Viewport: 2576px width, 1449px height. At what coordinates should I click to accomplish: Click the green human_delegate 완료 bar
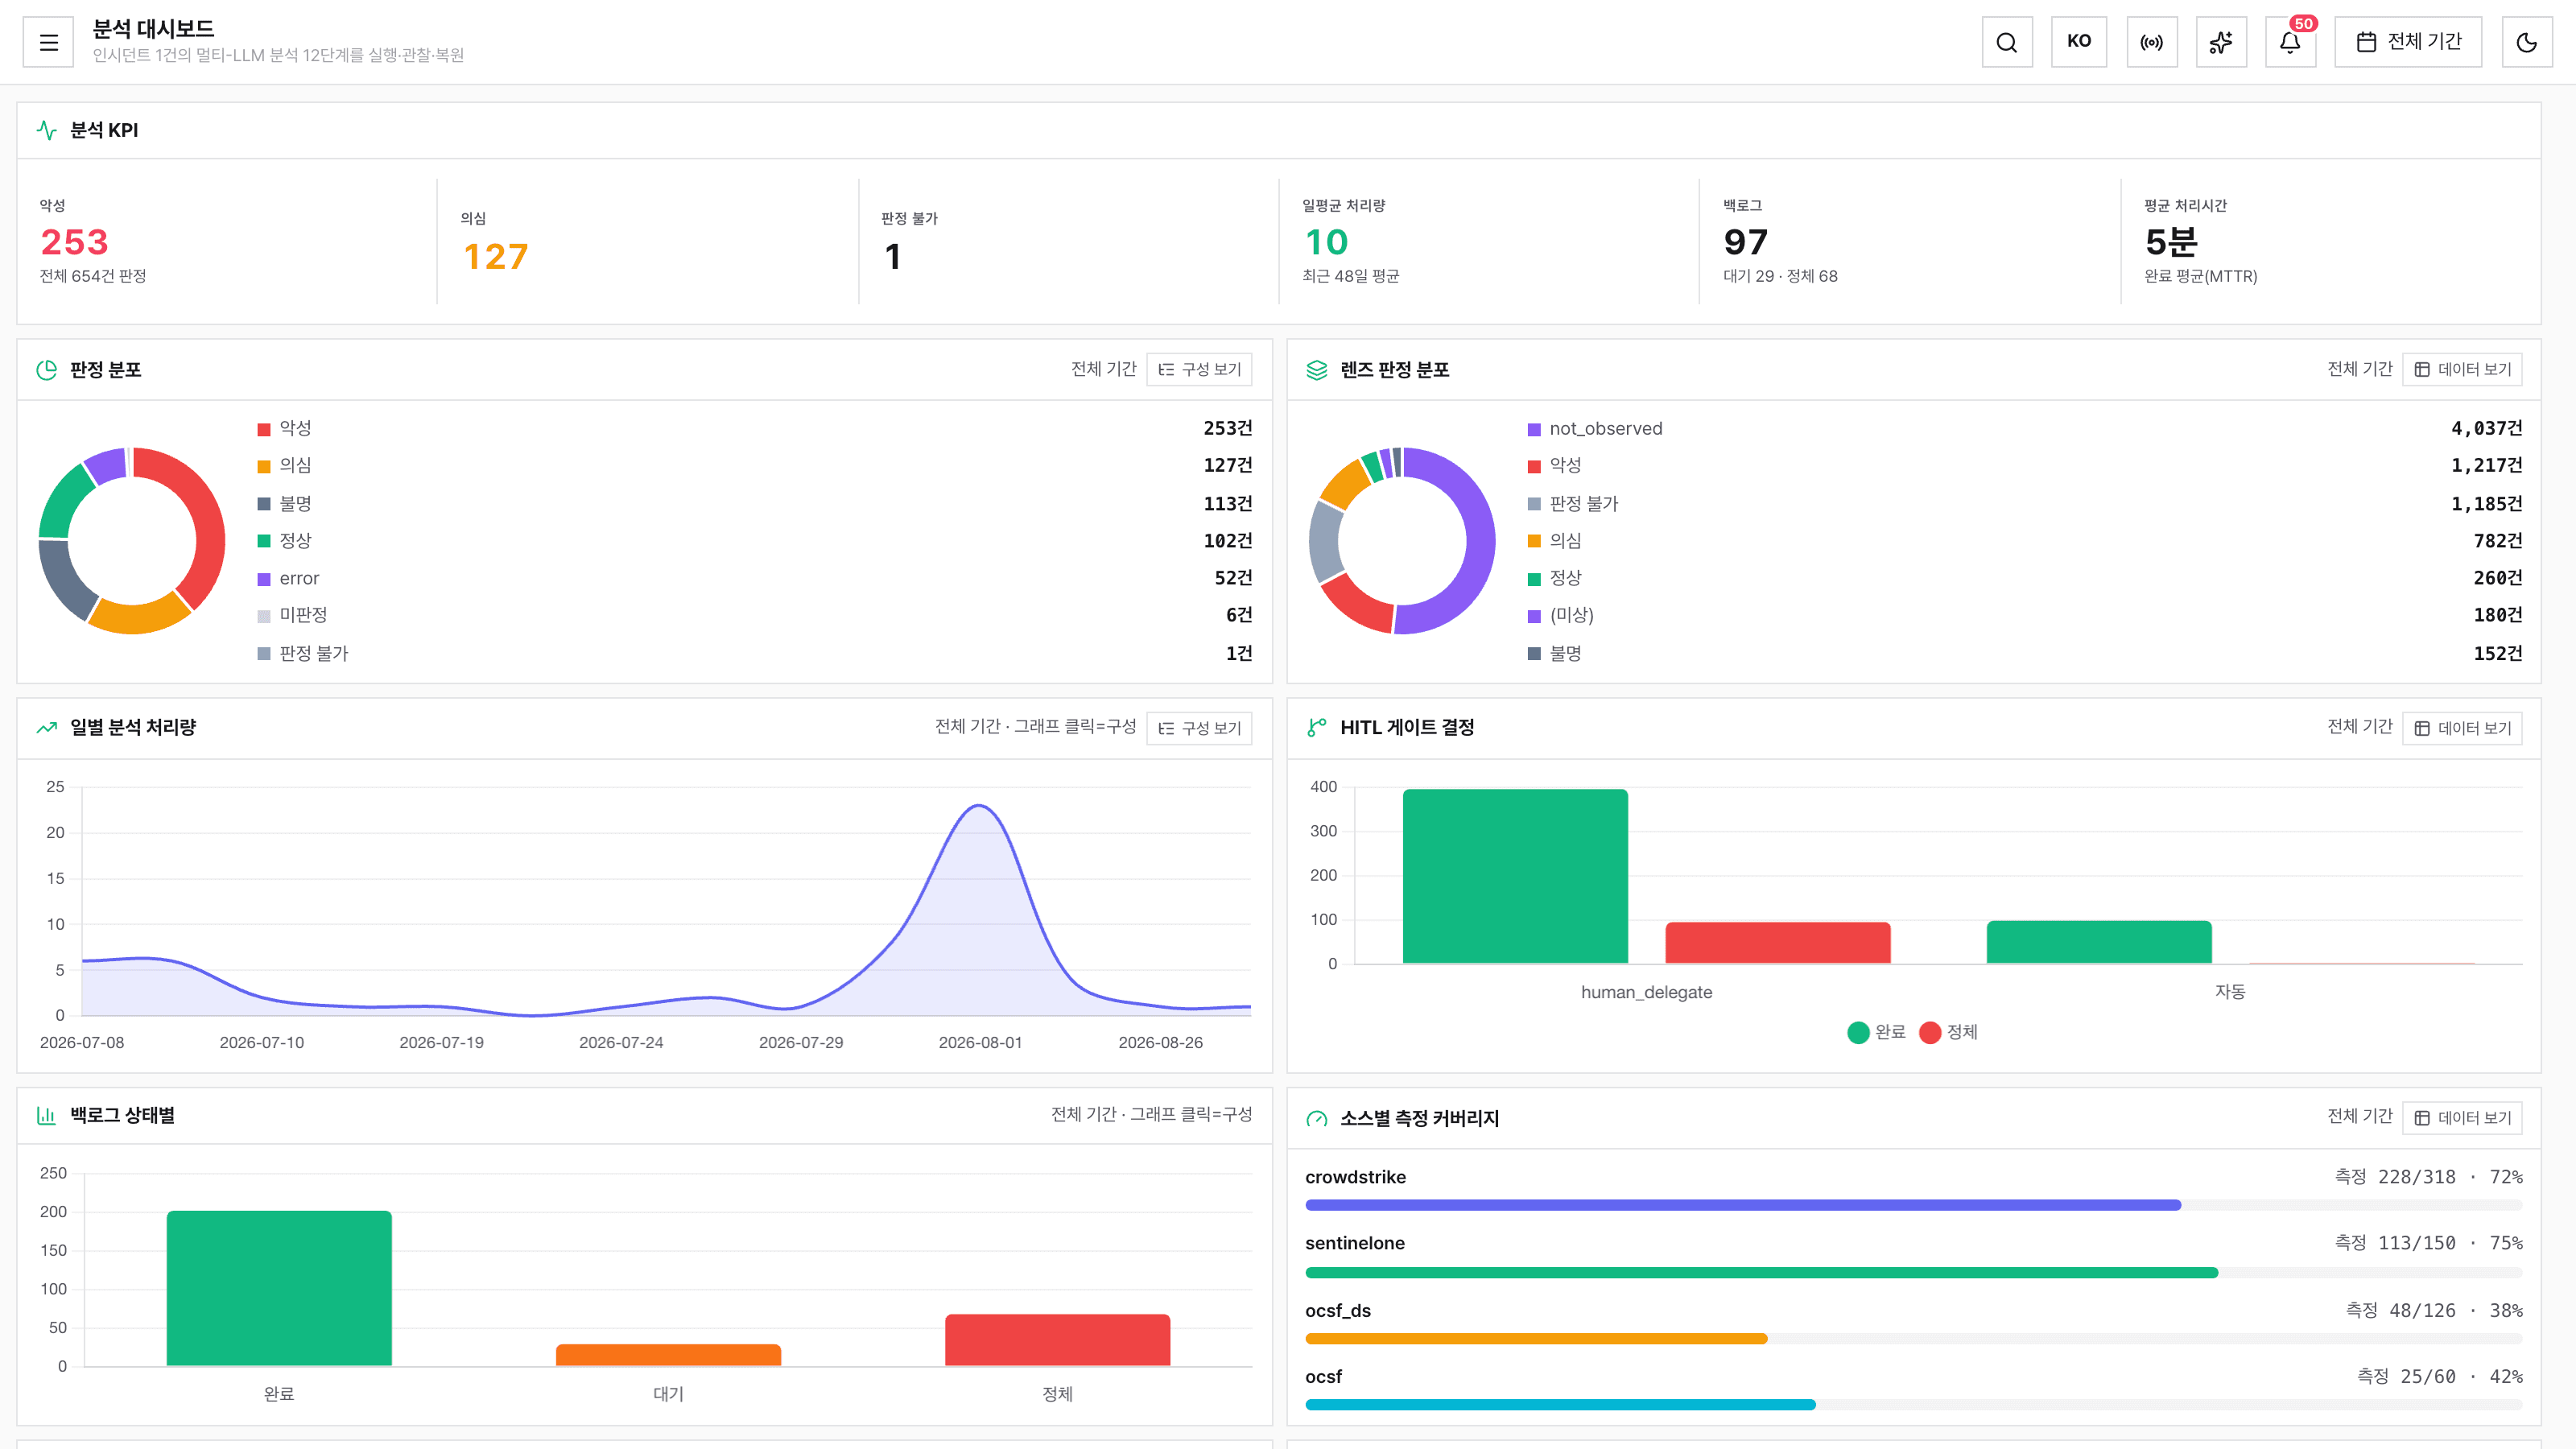[x=1515, y=876]
